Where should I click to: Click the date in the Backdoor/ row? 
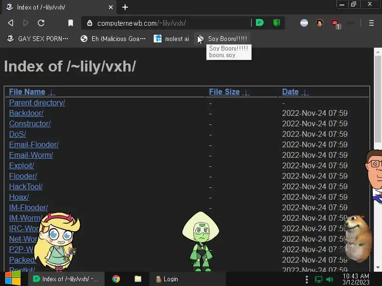pyautogui.click(x=315, y=113)
